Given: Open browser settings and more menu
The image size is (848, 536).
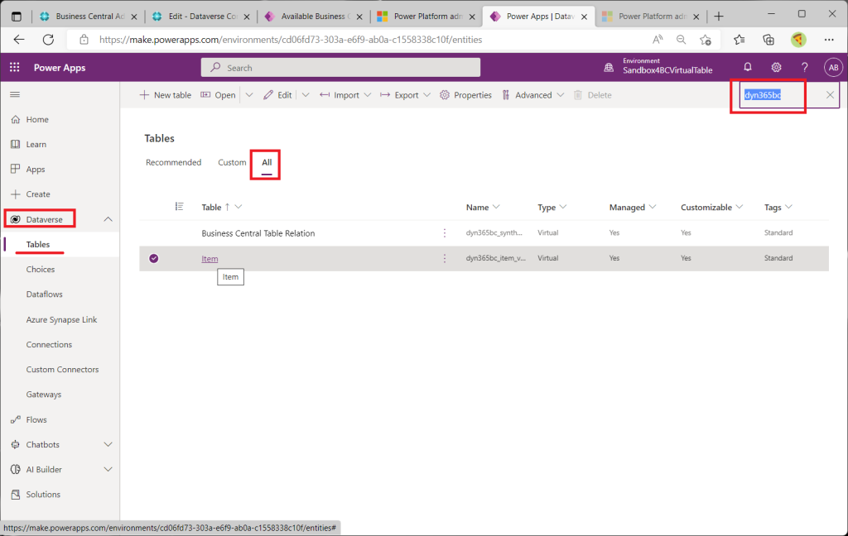Looking at the screenshot, I should pos(828,40).
